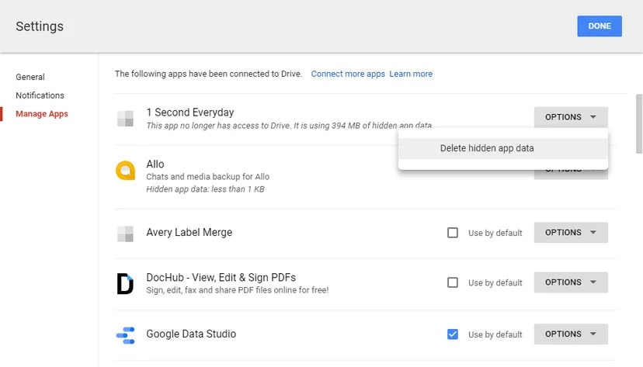This screenshot has width=643, height=367.
Task: Uncheck Use by default for Google Data Studio
Action: point(453,334)
